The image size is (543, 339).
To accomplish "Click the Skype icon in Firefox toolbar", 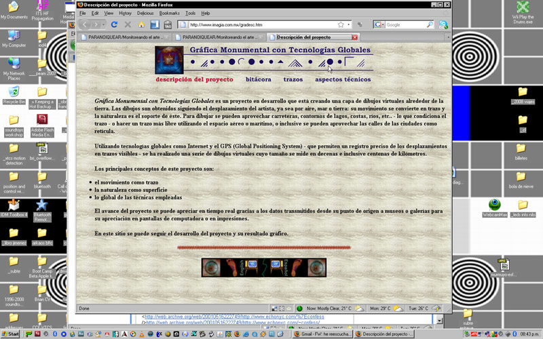I will click(443, 24).
